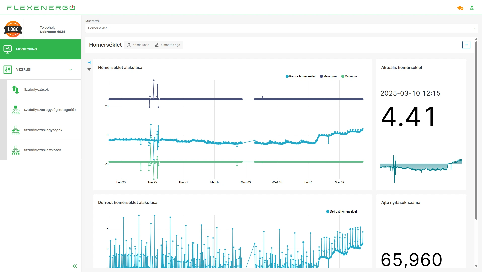Click the Szabályozások arrows icon
Viewport: 482px width, 272px height.
tap(16, 90)
